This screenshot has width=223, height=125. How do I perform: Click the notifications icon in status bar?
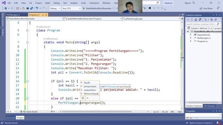218,123
